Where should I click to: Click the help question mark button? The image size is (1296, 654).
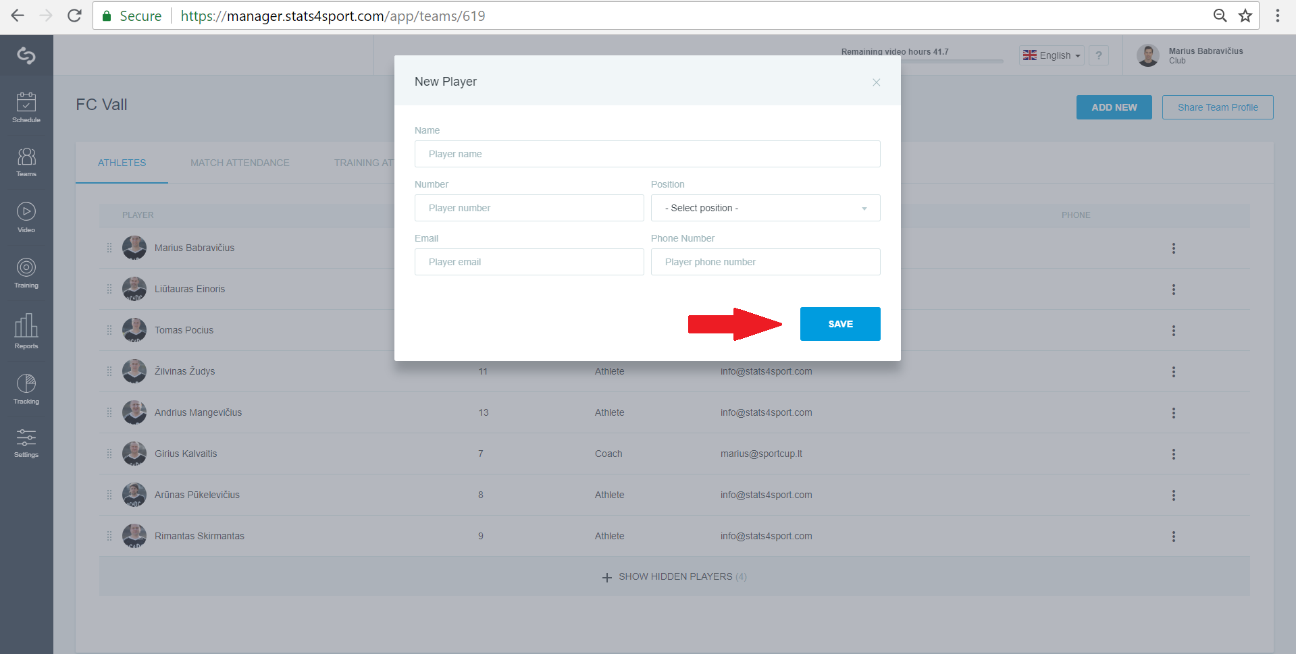click(1099, 55)
